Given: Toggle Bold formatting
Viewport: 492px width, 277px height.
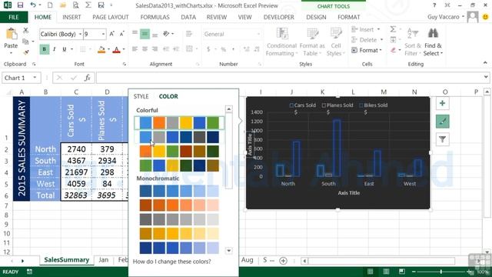Looking at the screenshot, I should [45, 49].
